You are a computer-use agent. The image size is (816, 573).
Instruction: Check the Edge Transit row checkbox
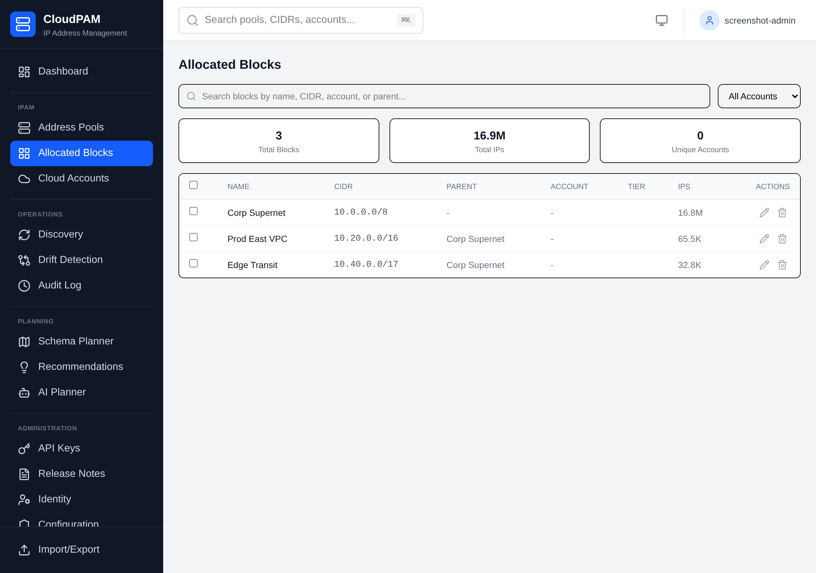point(193,263)
